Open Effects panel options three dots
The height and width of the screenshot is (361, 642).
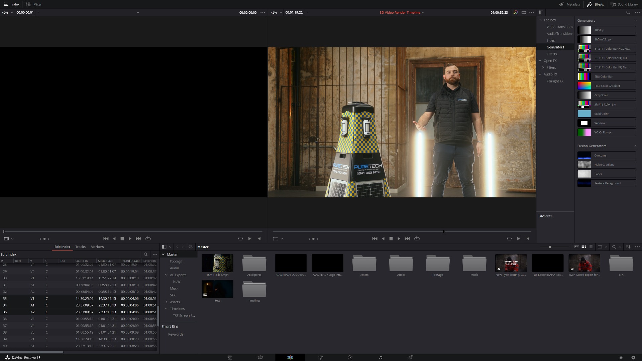click(637, 12)
